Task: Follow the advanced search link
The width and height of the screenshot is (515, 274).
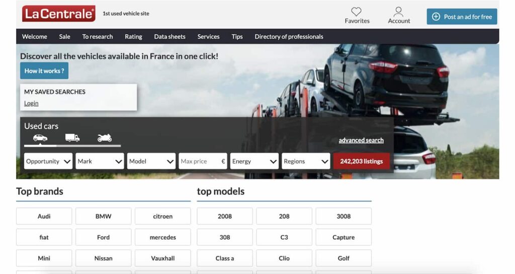Action: [x=361, y=141]
